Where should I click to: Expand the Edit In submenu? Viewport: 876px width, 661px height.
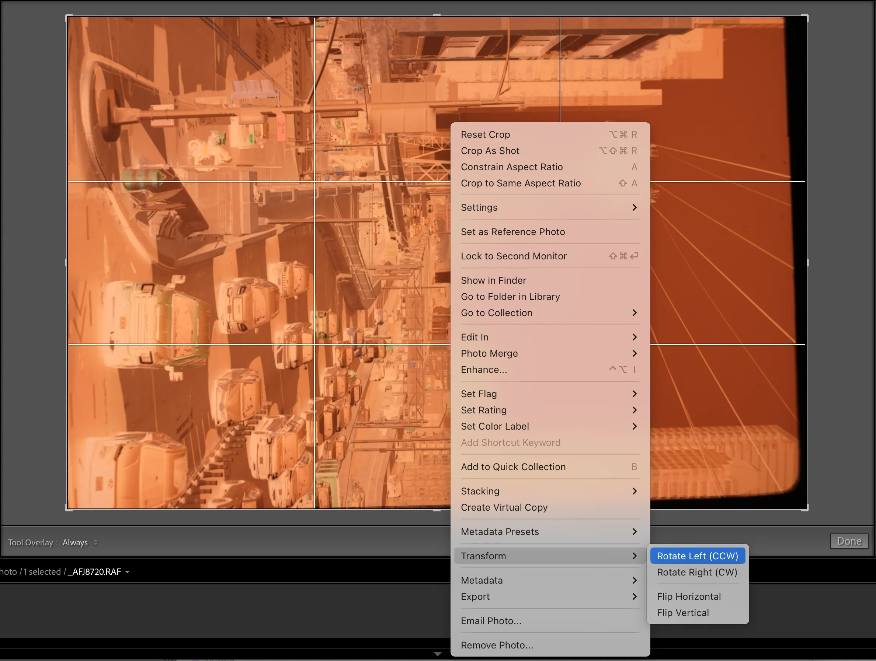point(549,337)
